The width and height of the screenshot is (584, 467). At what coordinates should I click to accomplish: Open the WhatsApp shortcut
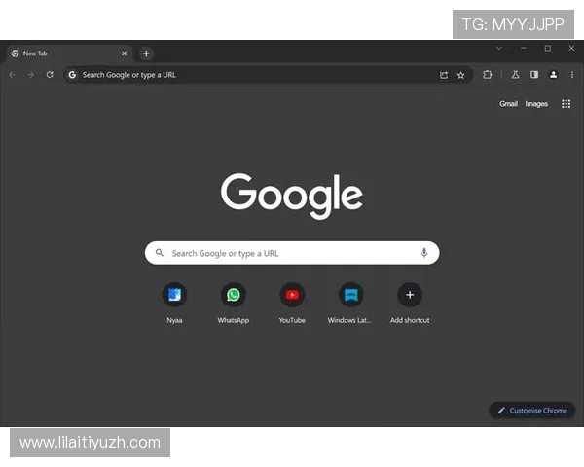tap(234, 295)
